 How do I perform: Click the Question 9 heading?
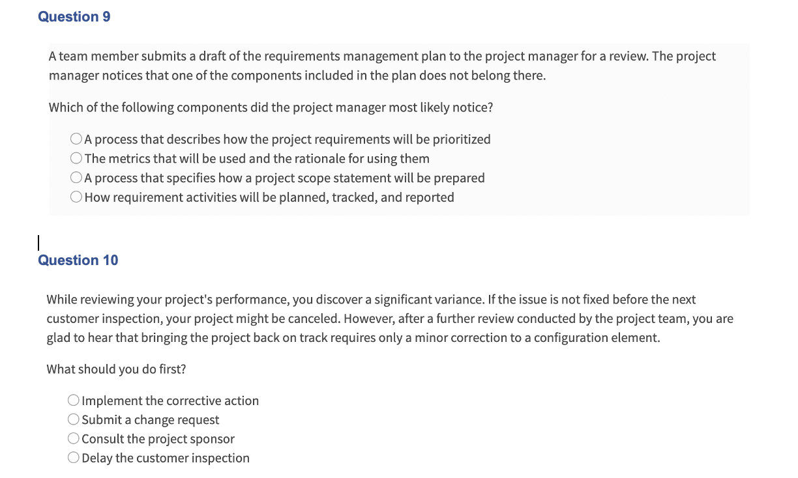pos(74,16)
